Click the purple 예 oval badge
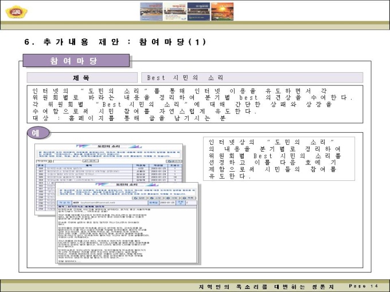 [38, 133]
